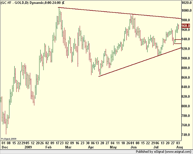Click the 940.0 price axis label
The width and height of the screenshot is (193, 154).
click(186, 39)
